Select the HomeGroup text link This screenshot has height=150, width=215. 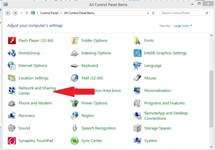29,53
